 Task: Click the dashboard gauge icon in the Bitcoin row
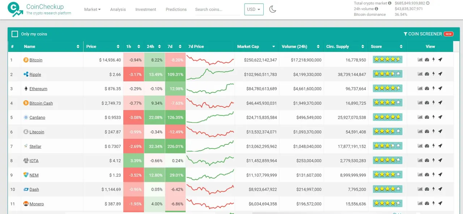[427, 60]
